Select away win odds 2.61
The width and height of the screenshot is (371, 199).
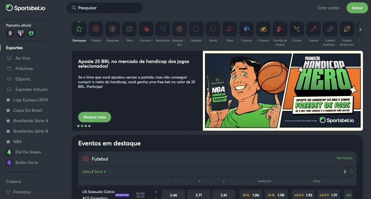tap(224, 195)
